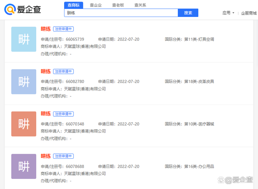Open 畊练 title of 第11类-灯具空调 result
258x189 pixels.
coord(46,29)
